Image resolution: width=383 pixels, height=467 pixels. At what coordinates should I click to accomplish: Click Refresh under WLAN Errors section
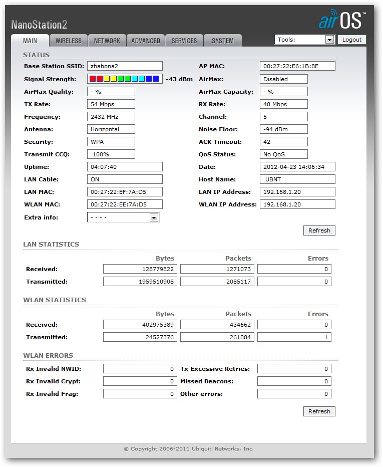[319, 411]
